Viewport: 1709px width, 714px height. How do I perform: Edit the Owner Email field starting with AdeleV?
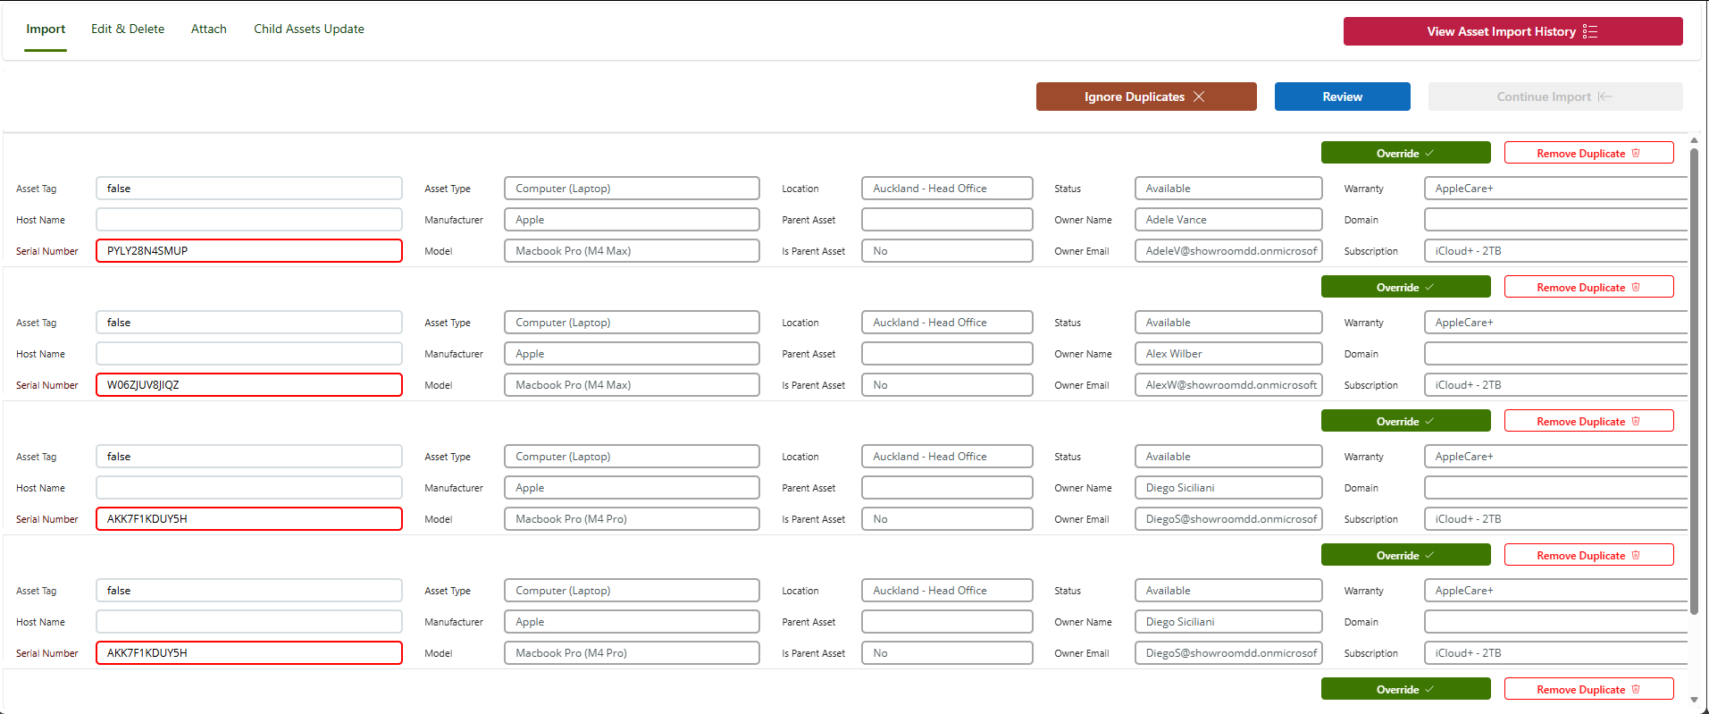click(1228, 251)
